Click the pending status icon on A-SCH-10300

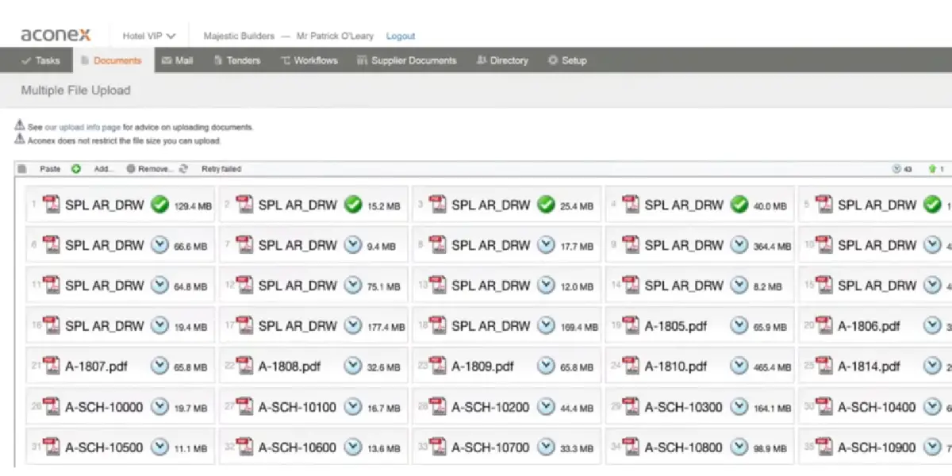coord(739,407)
